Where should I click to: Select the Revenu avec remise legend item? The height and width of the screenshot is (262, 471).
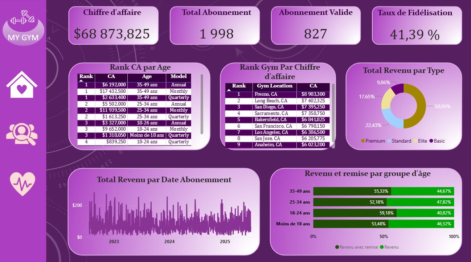(x=356, y=247)
